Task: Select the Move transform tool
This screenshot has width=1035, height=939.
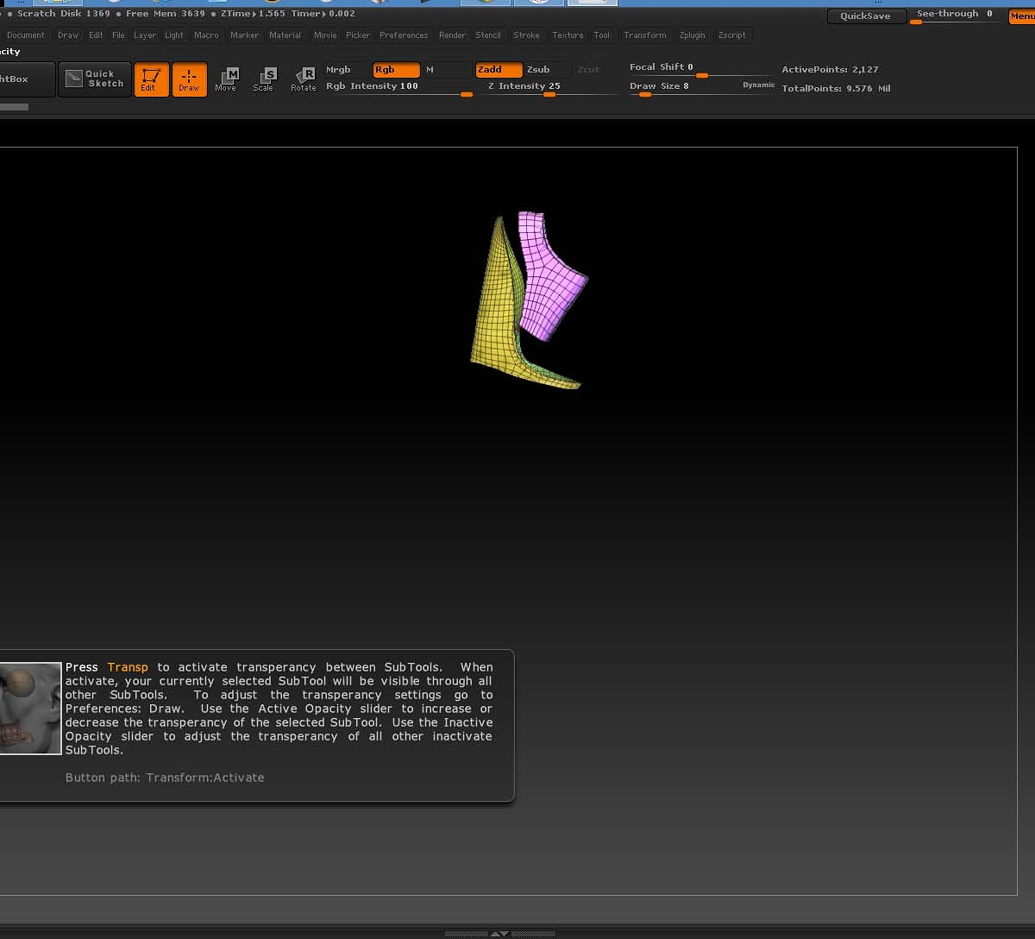Action: pyautogui.click(x=226, y=79)
